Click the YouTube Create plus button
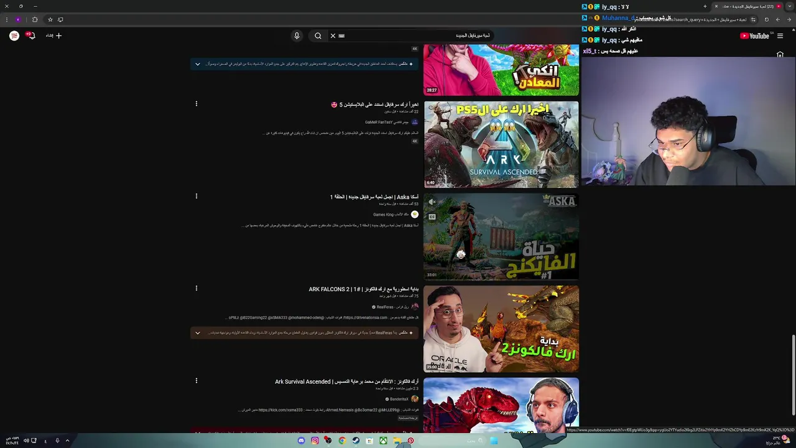The width and height of the screenshot is (796, 448). coord(54,35)
